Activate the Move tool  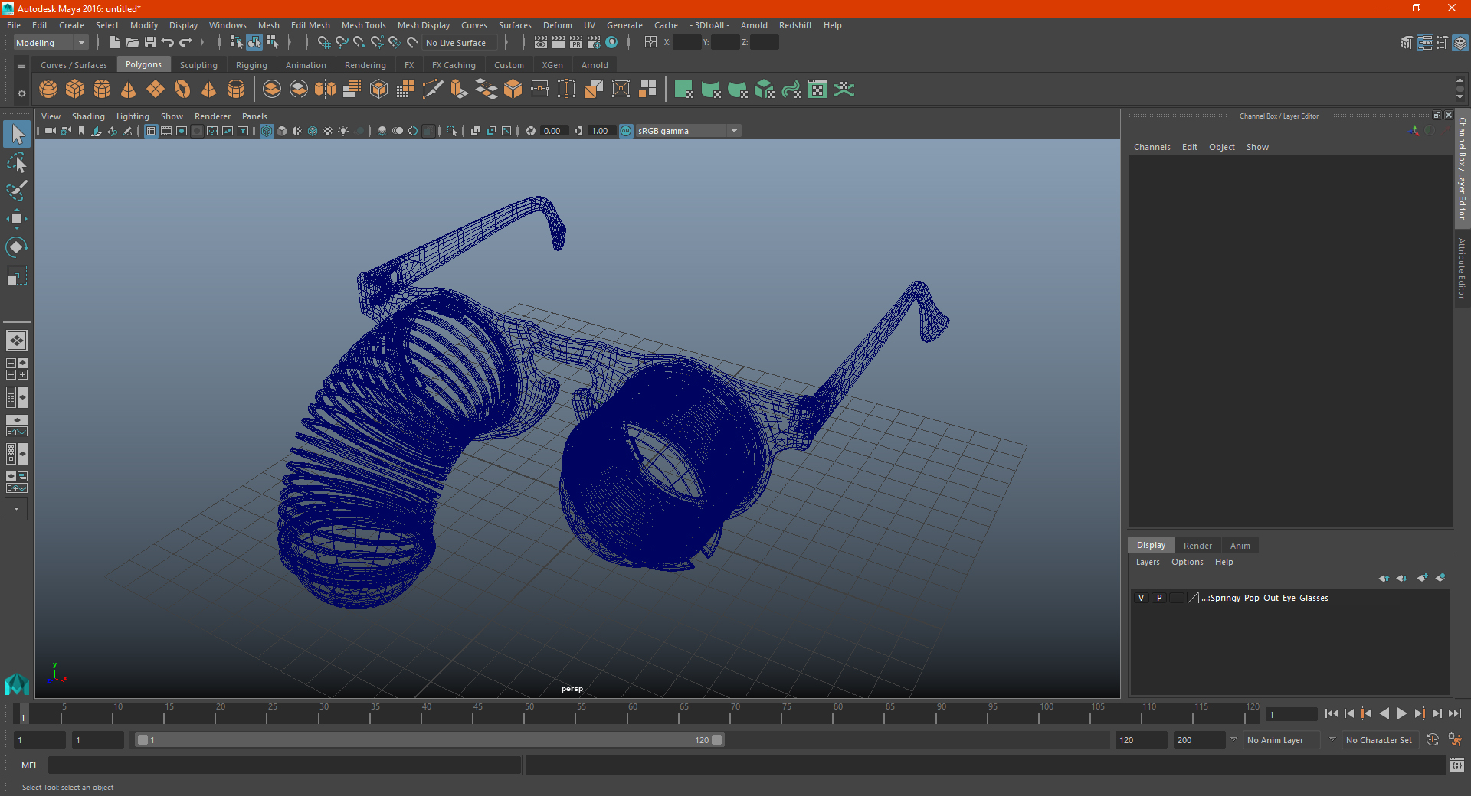[16, 219]
